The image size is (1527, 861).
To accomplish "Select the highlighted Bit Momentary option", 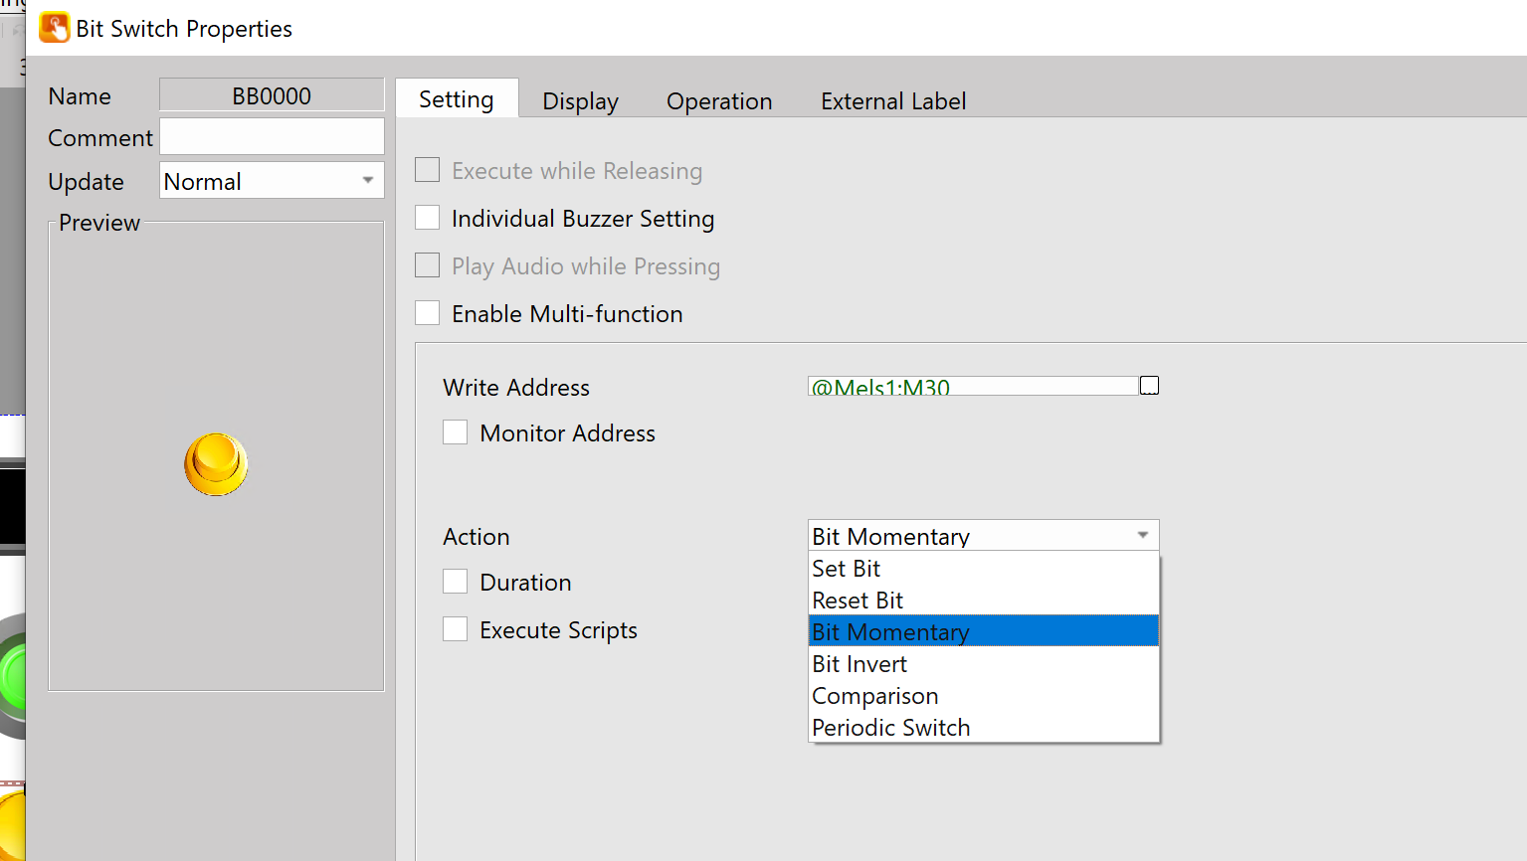I will pyautogui.click(x=890, y=632).
